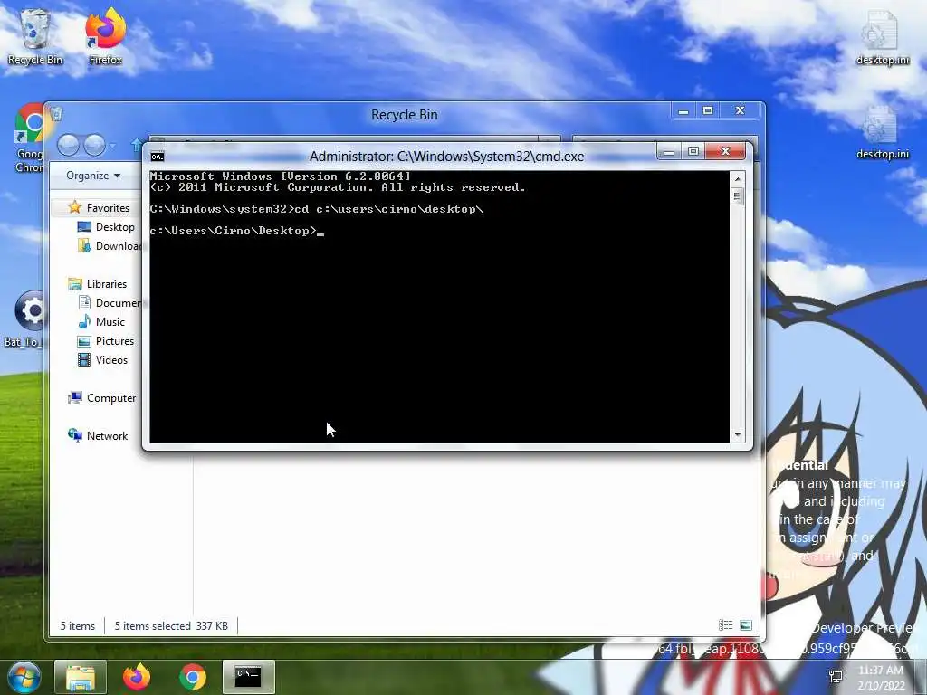927x695 pixels.
Task: Minimize the Recycle Bin window
Action: point(683,111)
